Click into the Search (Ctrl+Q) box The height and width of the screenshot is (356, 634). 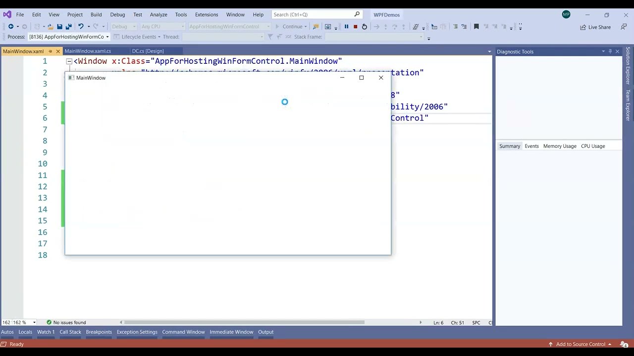(x=316, y=14)
